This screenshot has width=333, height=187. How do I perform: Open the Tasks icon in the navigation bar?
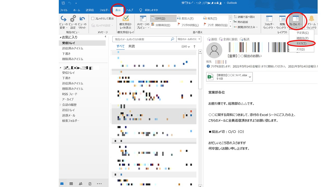(90, 183)
